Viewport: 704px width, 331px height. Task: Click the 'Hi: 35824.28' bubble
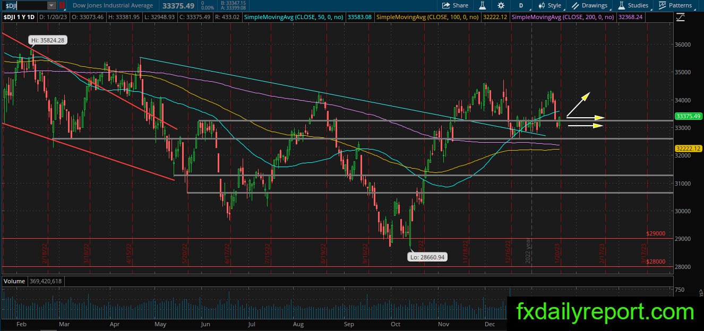tap(48, 40)
